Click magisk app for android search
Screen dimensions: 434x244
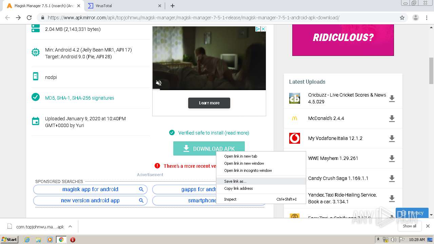[90, 189]
